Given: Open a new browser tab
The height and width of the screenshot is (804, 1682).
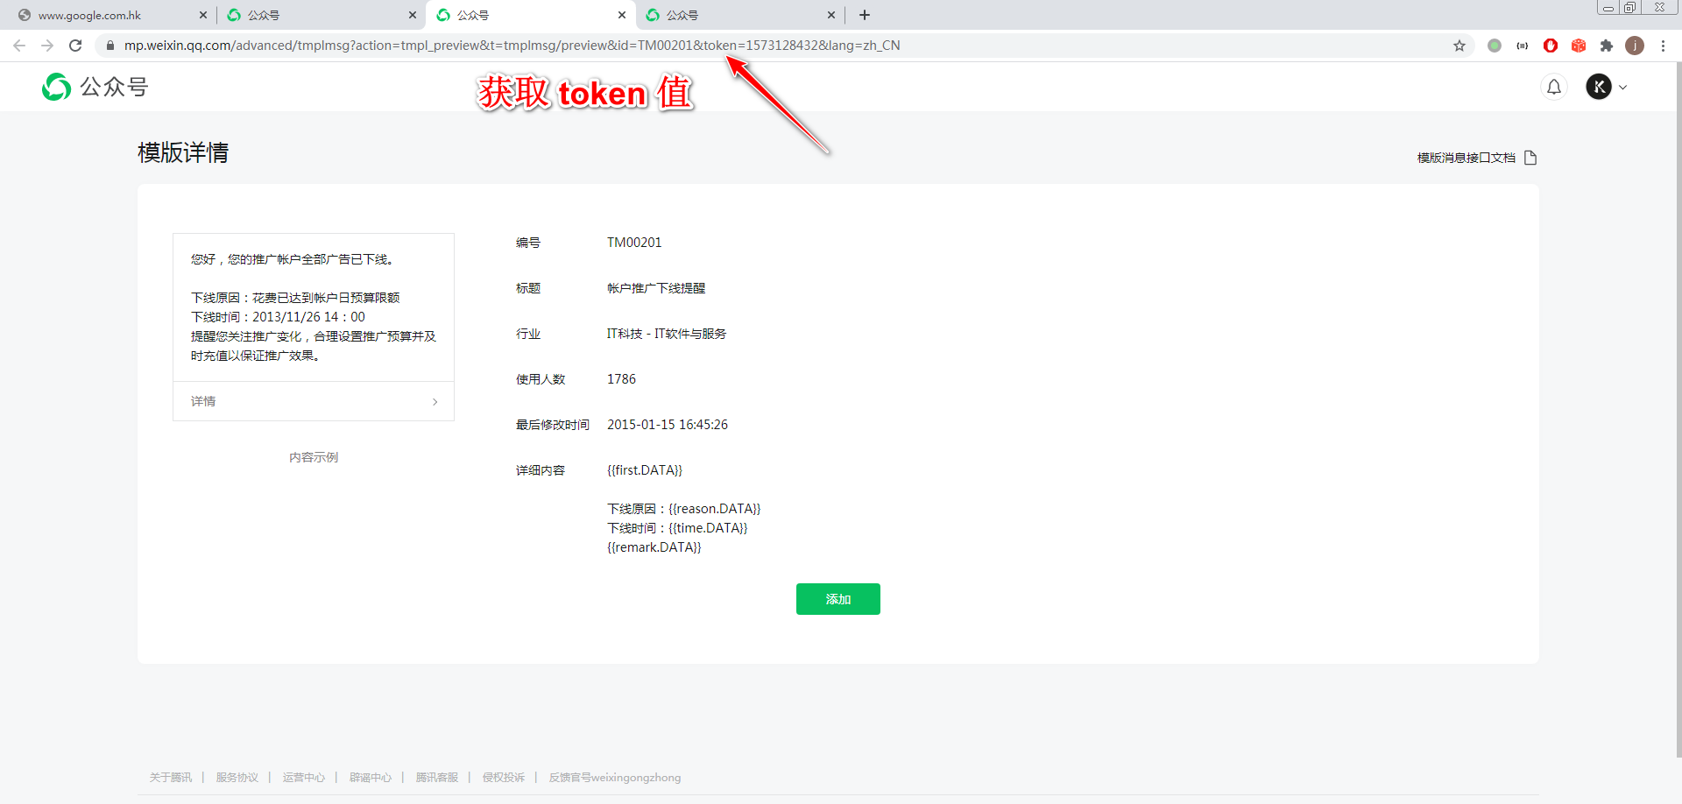Looking at the screenshot, I should coord(865,15).
